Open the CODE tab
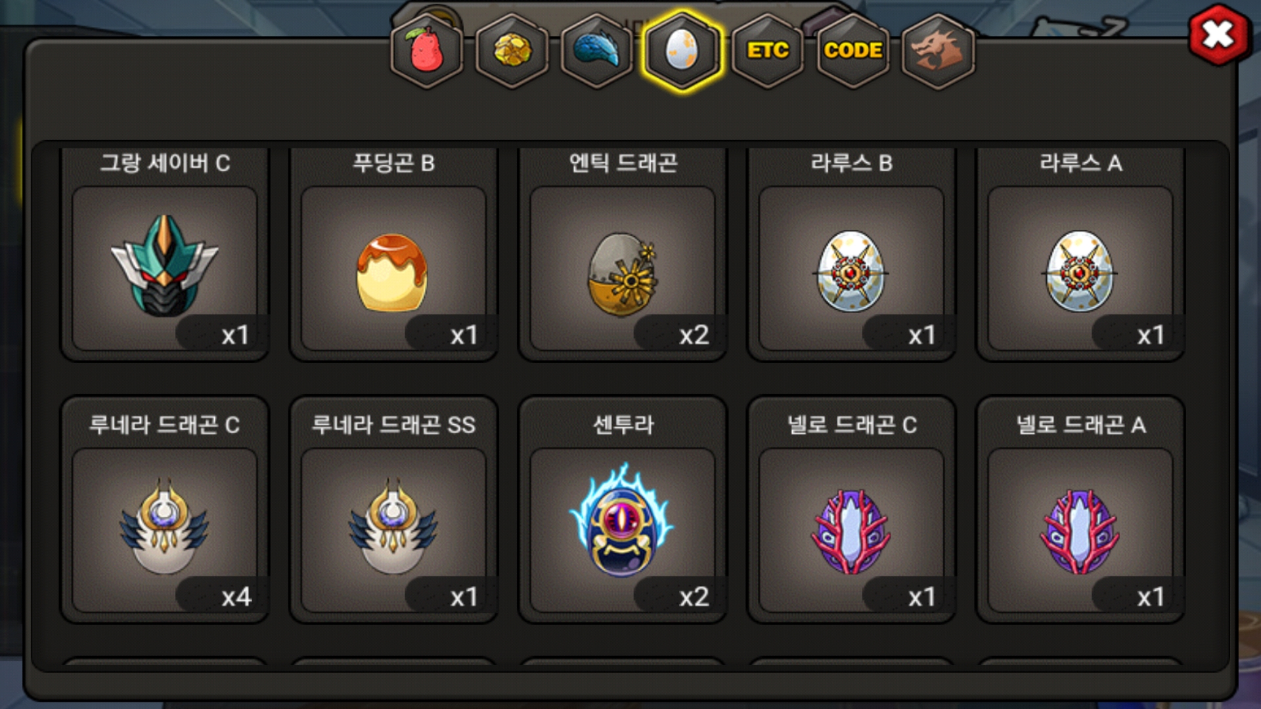This screenshot has height=709, width=1261. tap(853, 51)
